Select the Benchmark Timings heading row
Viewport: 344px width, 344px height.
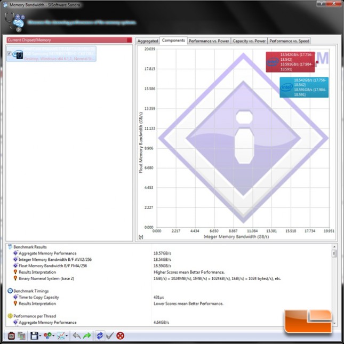tap(169, 291)
